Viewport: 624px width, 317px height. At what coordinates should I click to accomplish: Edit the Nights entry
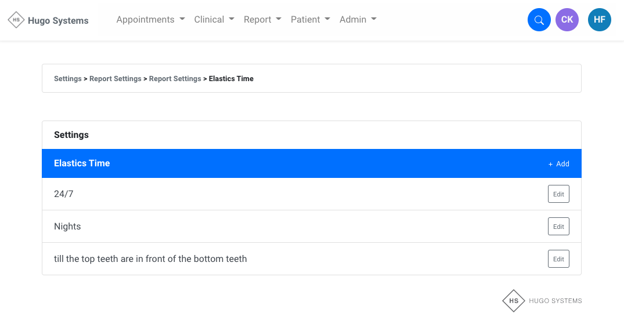tap(558, 227)
